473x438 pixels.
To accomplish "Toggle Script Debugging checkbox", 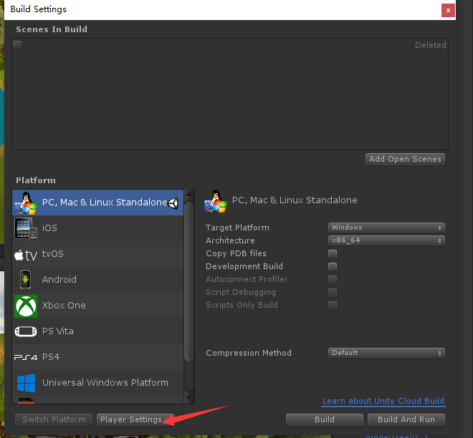I will point(333,293).
